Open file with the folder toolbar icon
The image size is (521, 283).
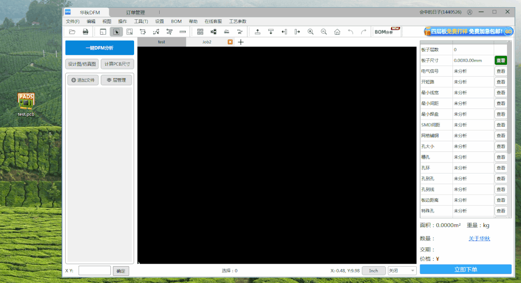point(72,32)
